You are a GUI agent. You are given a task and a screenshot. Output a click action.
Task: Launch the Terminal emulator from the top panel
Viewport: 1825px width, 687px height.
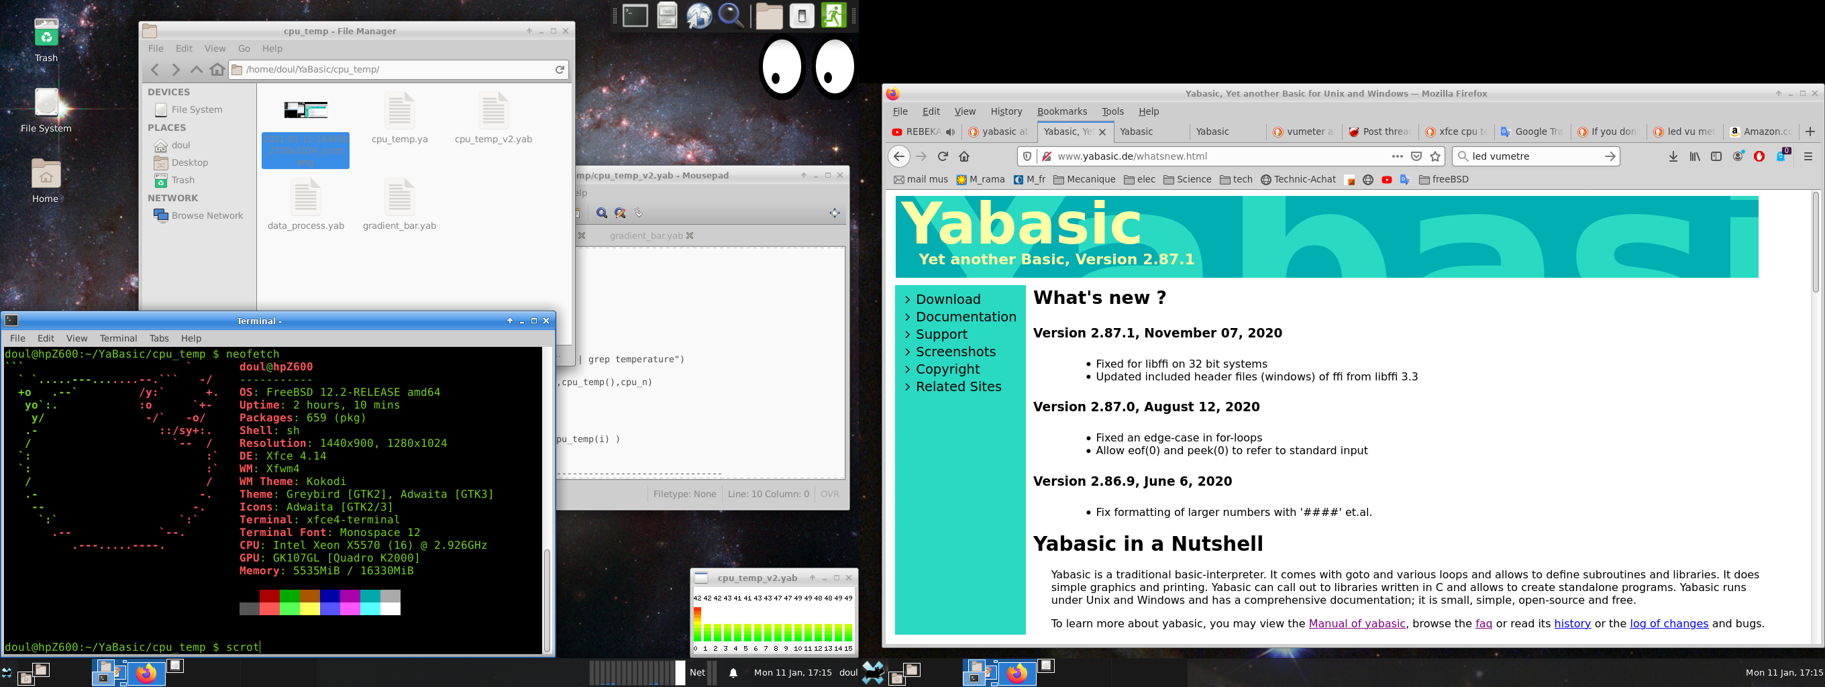(635, 15)
